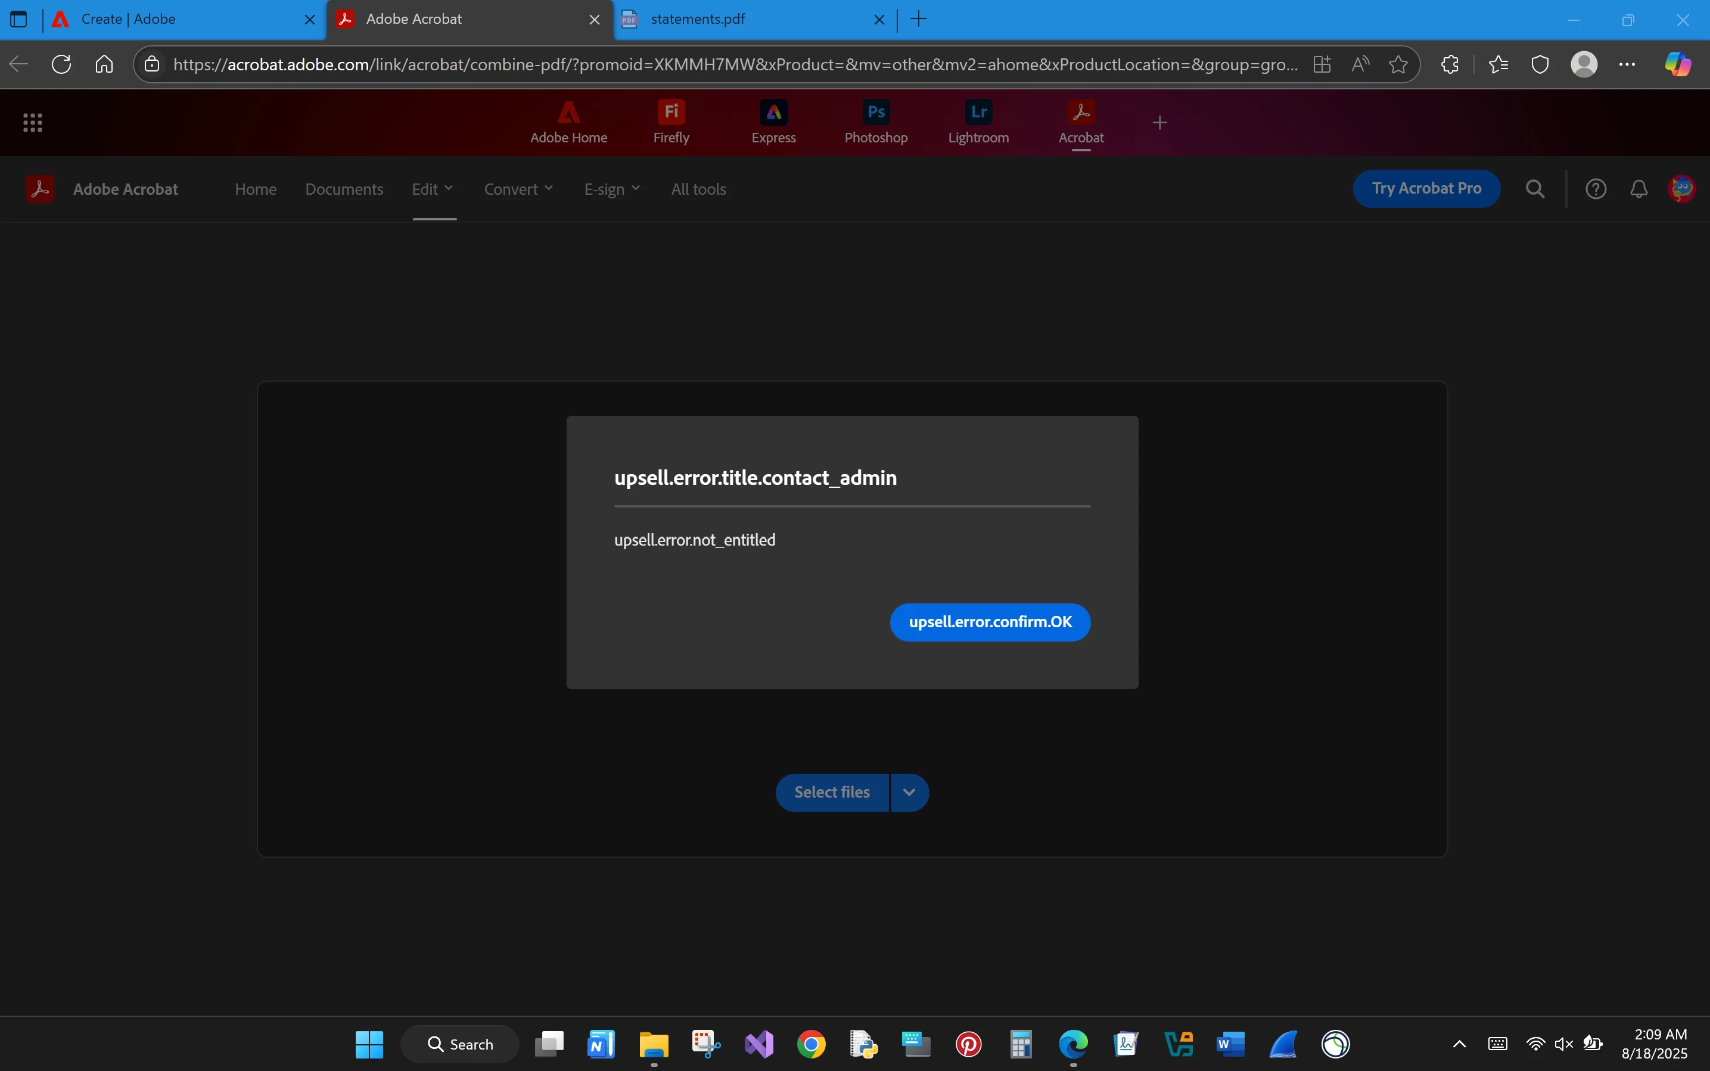The image size is (1710, 1071).
Task: Open the E-sign dropdown menu
Action: coord(611,189)
